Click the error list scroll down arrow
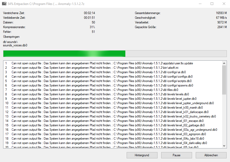The height and width of the screenshot is (162, 230). click(224, 146)
